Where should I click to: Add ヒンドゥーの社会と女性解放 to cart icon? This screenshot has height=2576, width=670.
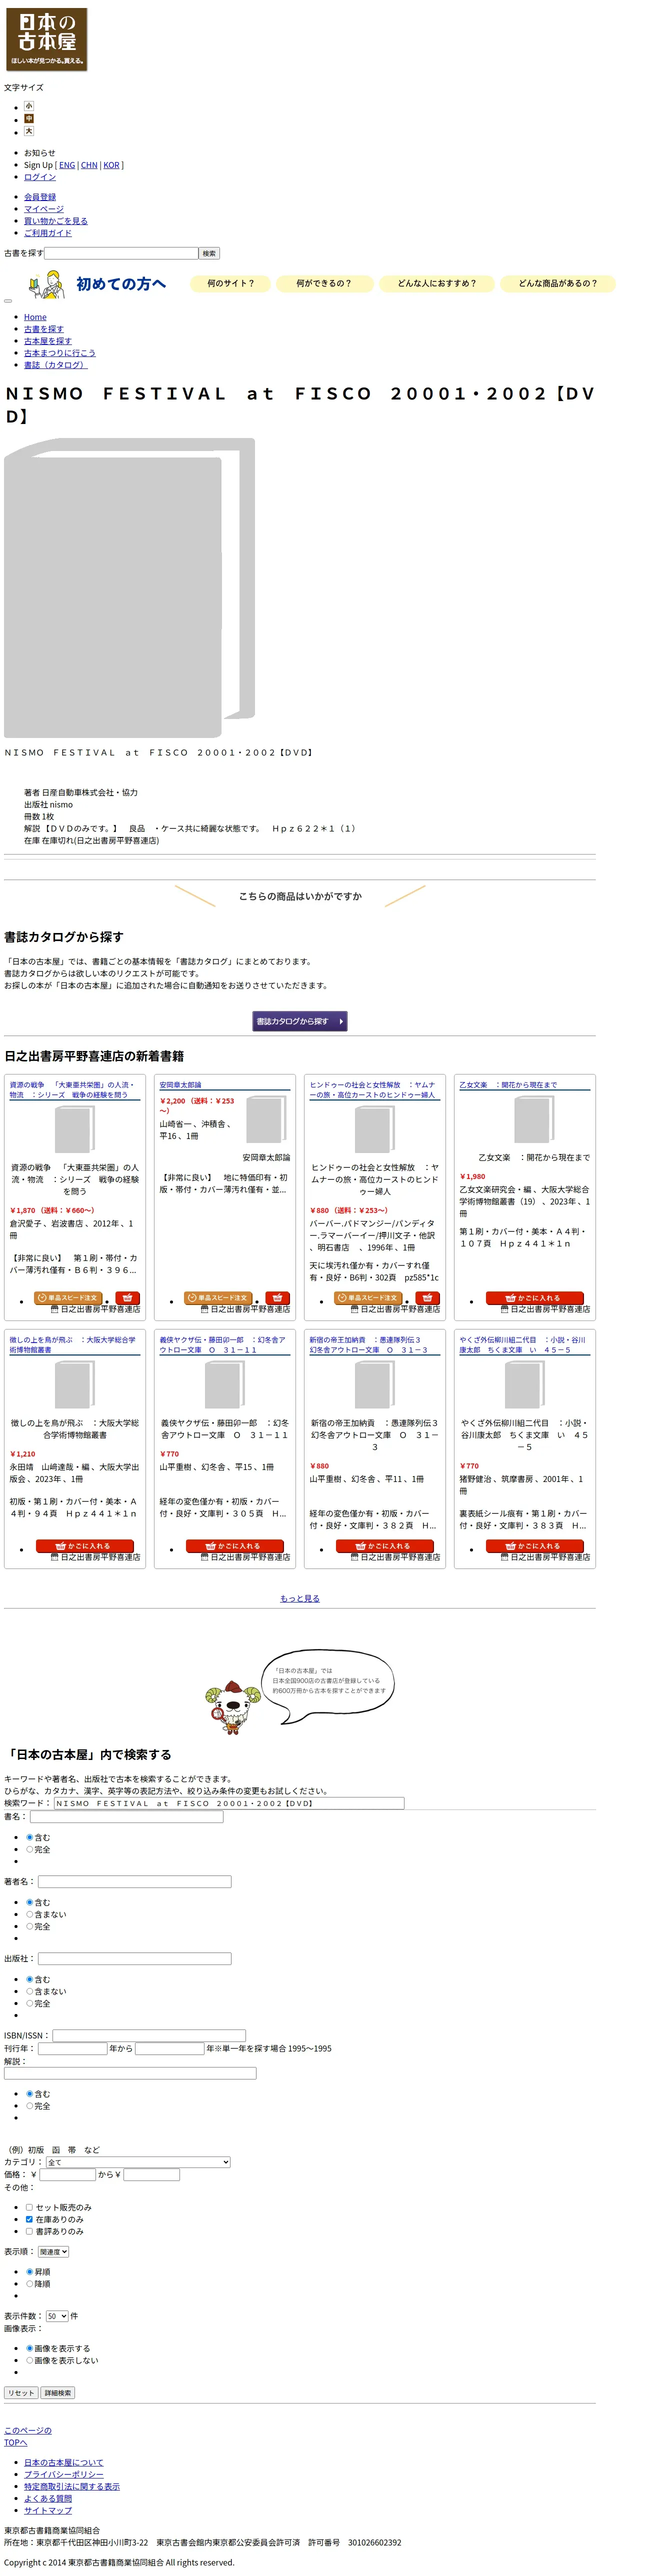click(427, 1298)
